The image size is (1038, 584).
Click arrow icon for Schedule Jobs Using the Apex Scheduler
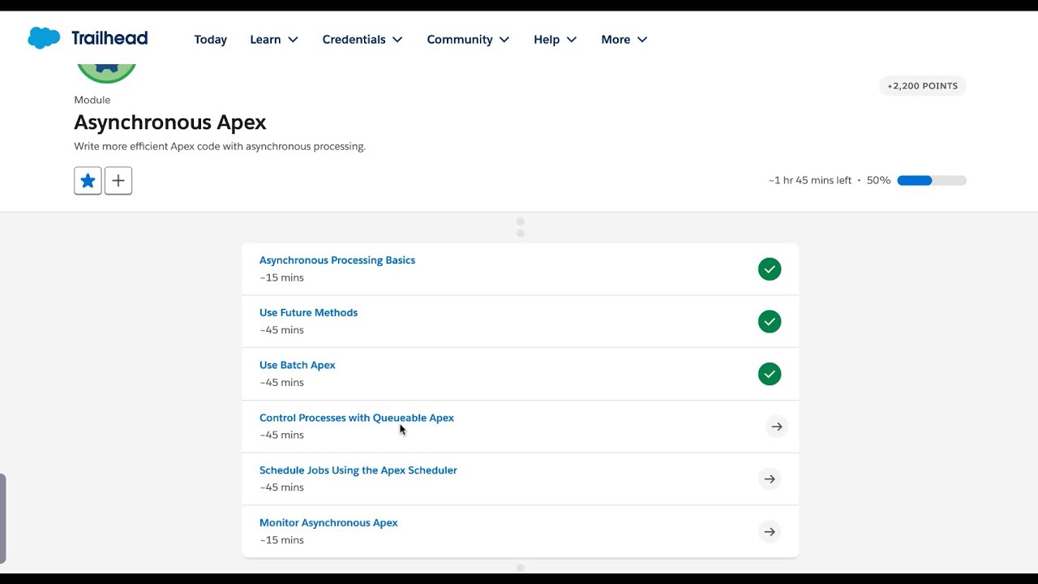pyautogui.click(x=770, y=479)
